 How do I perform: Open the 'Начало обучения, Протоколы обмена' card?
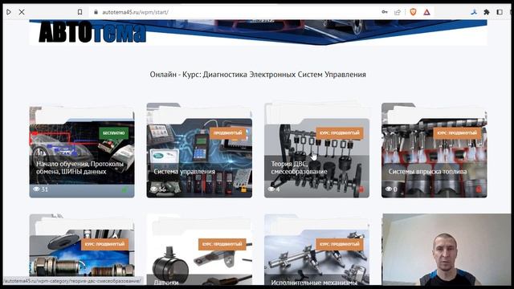82,152
